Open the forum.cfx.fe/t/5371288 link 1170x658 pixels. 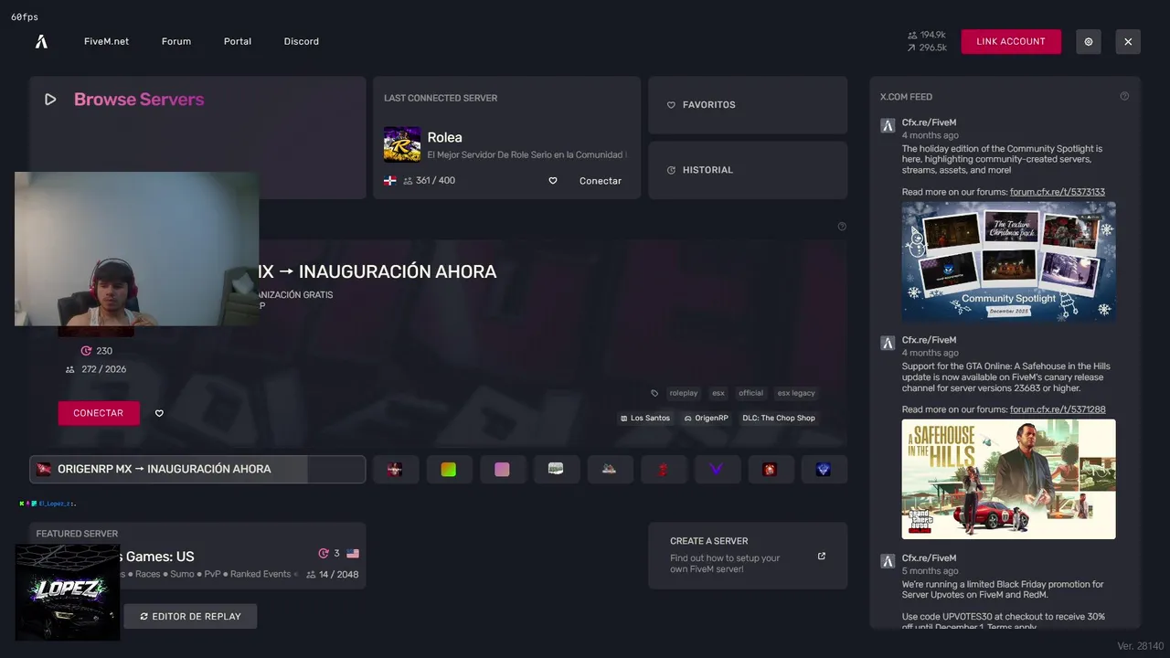click(1058, 409)
